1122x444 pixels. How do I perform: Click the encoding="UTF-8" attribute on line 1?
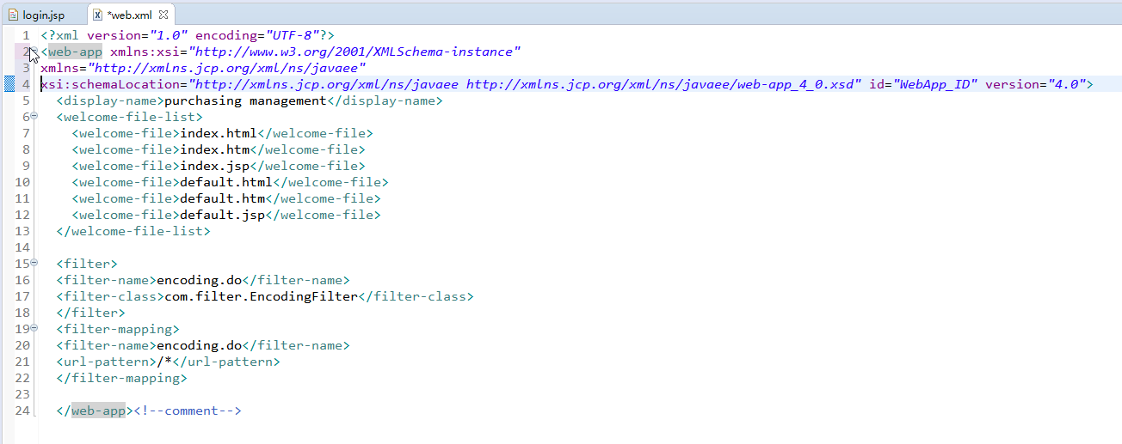[257, 35]
